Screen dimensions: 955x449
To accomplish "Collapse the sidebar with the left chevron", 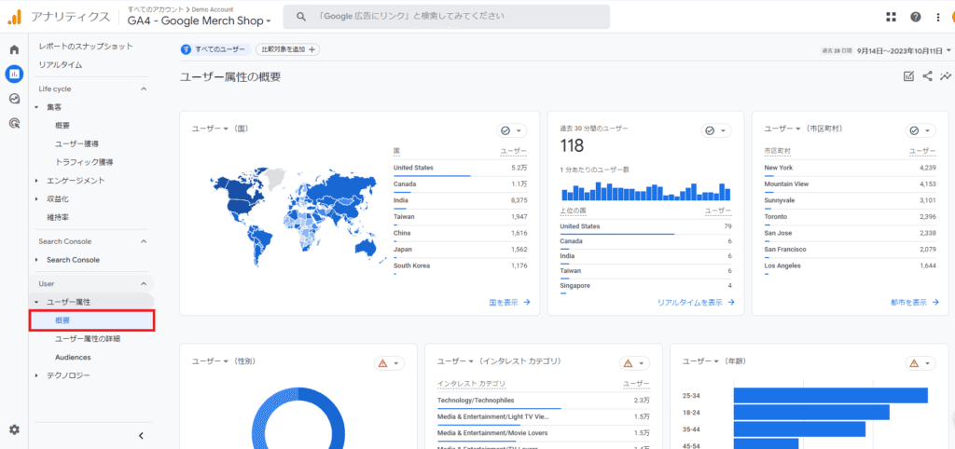I will [141, 436].
